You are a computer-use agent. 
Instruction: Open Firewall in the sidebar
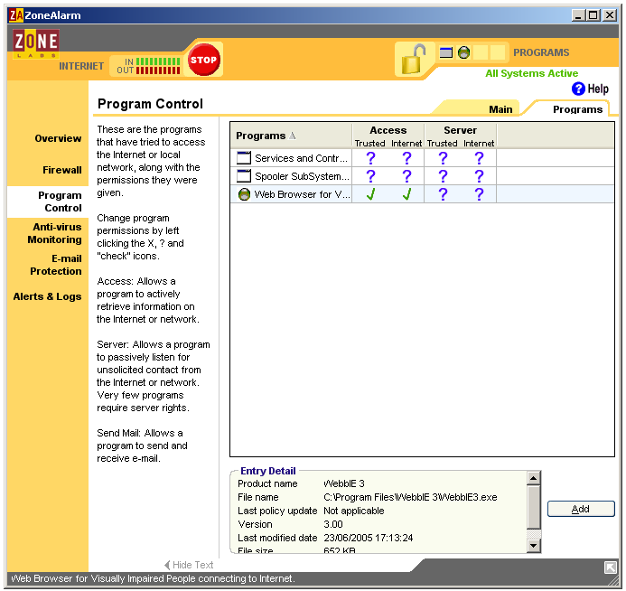[x=61, y=170]
